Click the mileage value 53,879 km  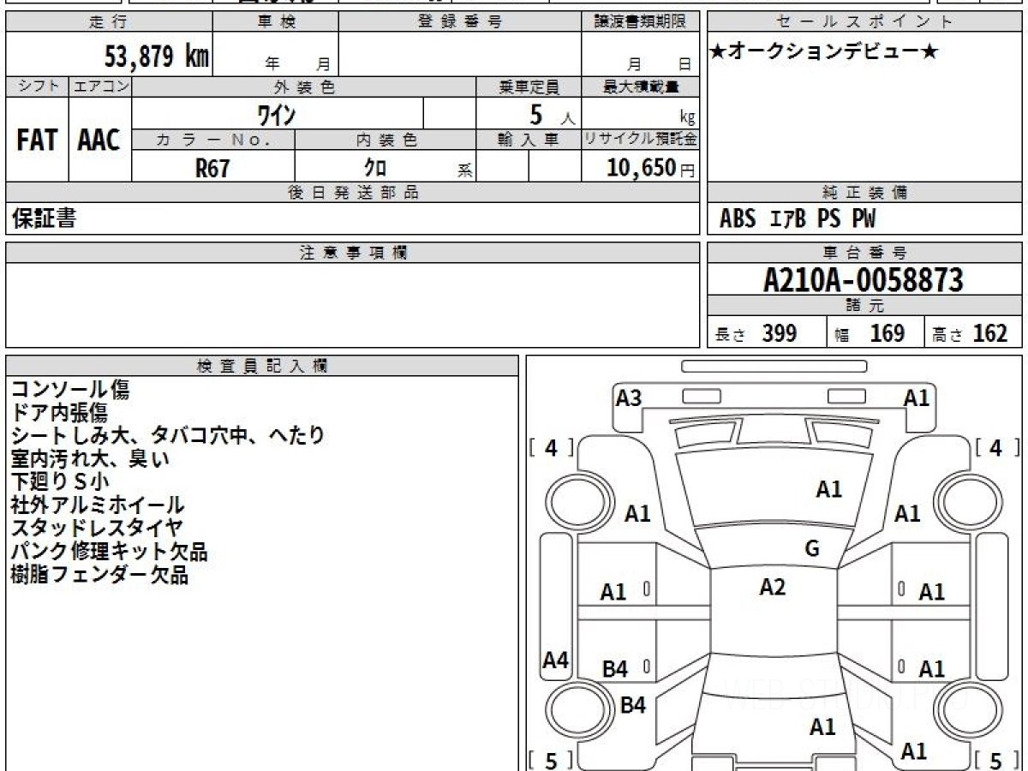tap(157, 57)
